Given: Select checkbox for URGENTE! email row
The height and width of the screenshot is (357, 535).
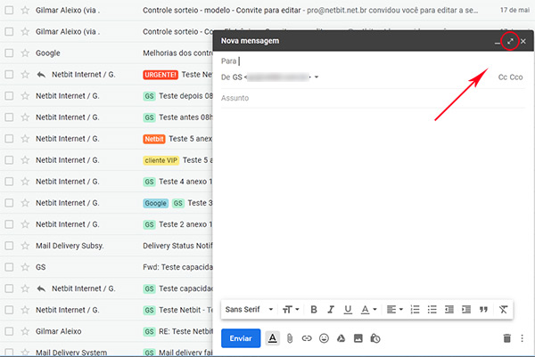Looking at the screenshot, I should tap(9, 75).
